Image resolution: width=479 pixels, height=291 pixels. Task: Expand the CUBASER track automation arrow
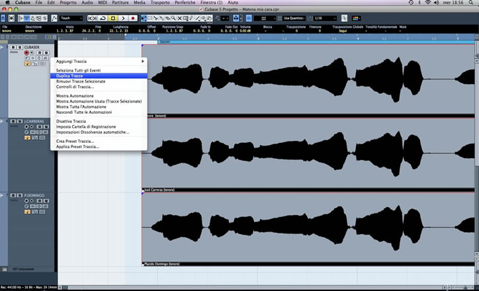[x=2, y=47]
